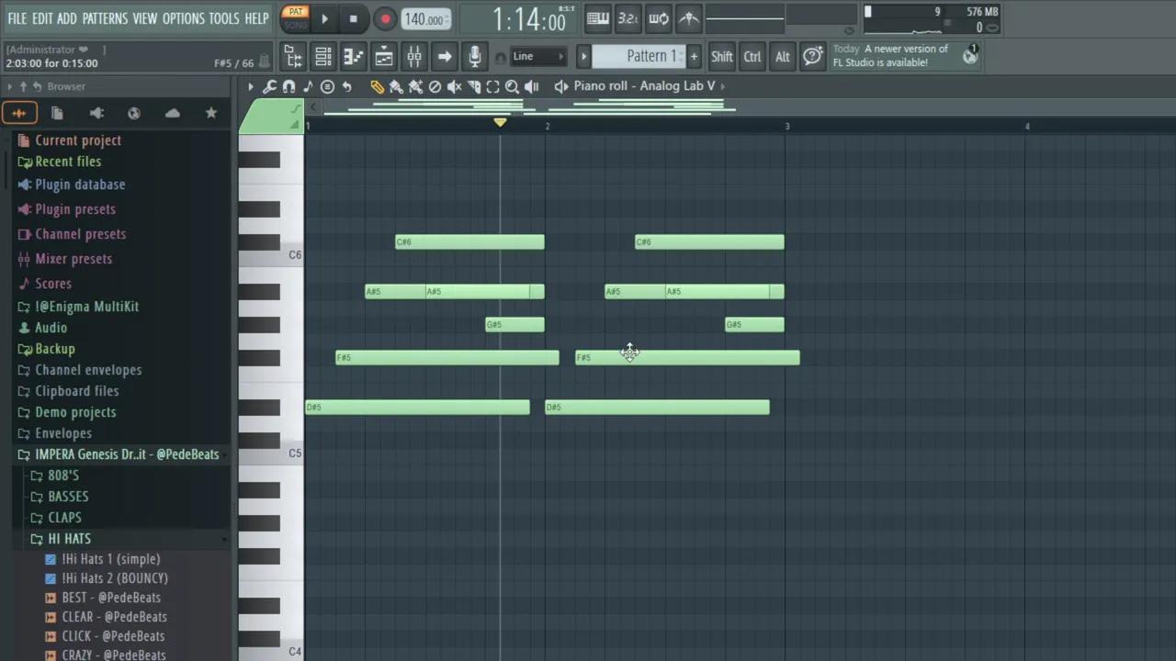This screenshot has height=661, width=1176.
Task: Select the piano roll zoom tool
Action: point(512,86)
